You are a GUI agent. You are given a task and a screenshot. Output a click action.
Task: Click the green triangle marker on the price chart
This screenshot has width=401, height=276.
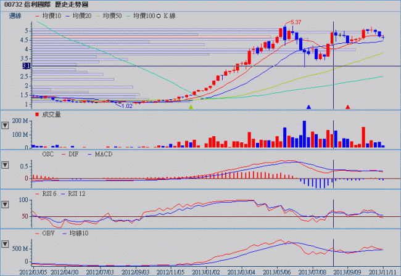pos(191,107)
